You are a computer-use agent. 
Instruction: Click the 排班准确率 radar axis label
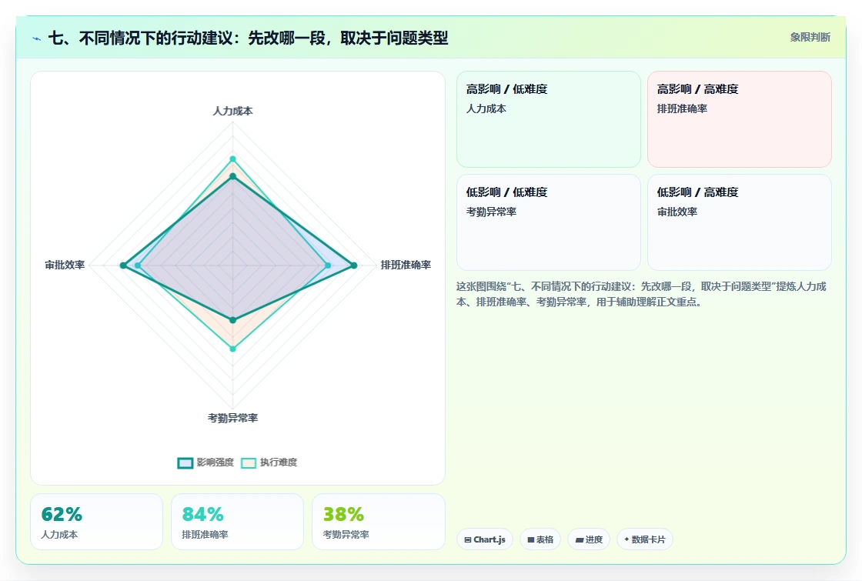click(406, 265)
